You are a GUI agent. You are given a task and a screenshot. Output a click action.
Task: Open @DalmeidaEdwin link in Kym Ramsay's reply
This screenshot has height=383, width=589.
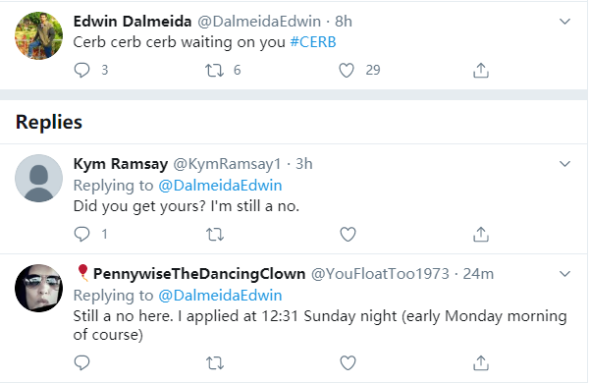point(220,186)
